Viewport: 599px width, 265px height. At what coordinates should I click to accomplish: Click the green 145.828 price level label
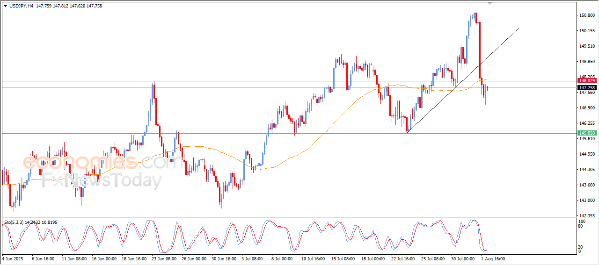(x=587, y=133)
